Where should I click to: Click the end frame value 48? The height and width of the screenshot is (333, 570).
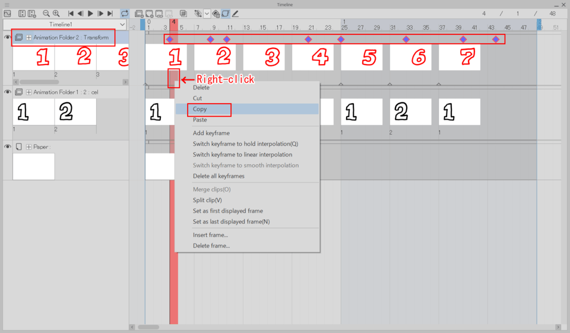[553, 14]
